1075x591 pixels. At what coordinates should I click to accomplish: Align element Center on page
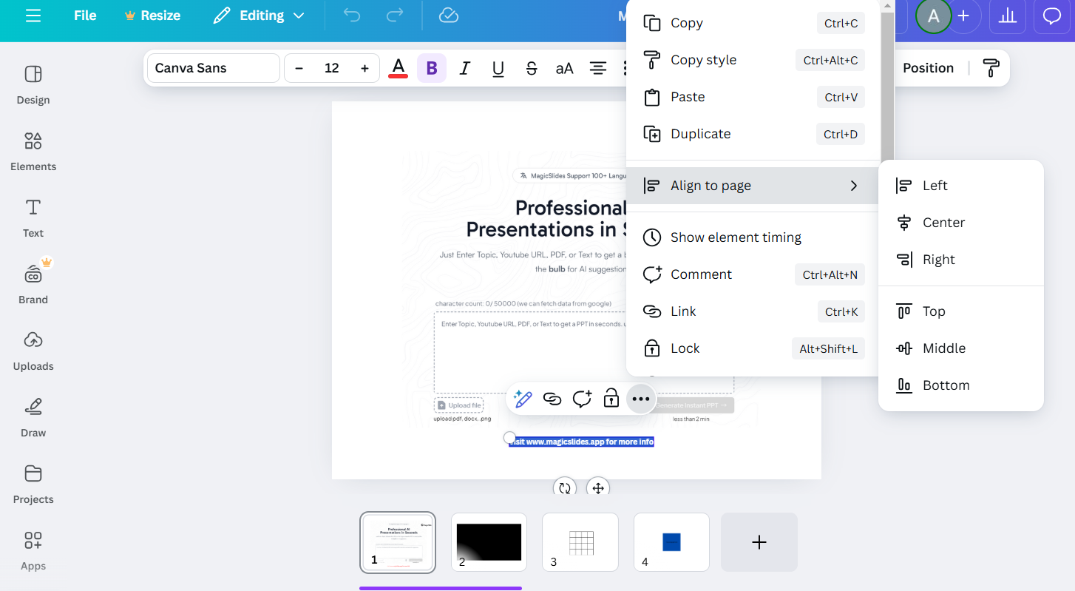(x=961, y=223)
